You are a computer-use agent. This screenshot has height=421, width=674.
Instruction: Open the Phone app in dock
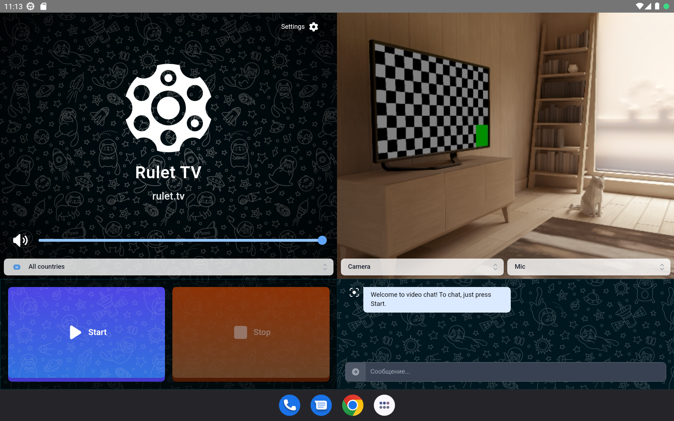coord(290,405)
